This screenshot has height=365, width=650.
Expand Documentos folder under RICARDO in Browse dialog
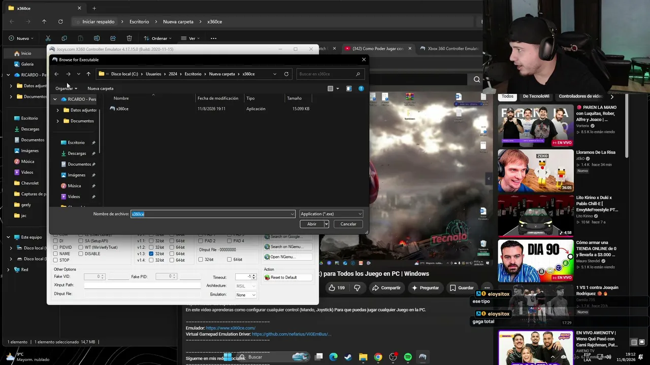(x=58, y=121)
